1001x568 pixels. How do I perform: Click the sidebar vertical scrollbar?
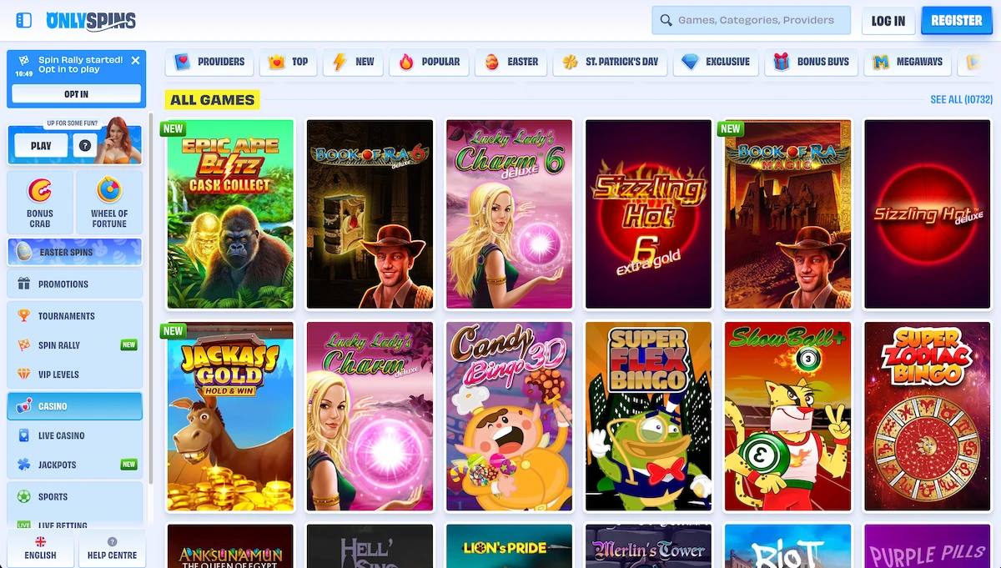pos(151,300)
